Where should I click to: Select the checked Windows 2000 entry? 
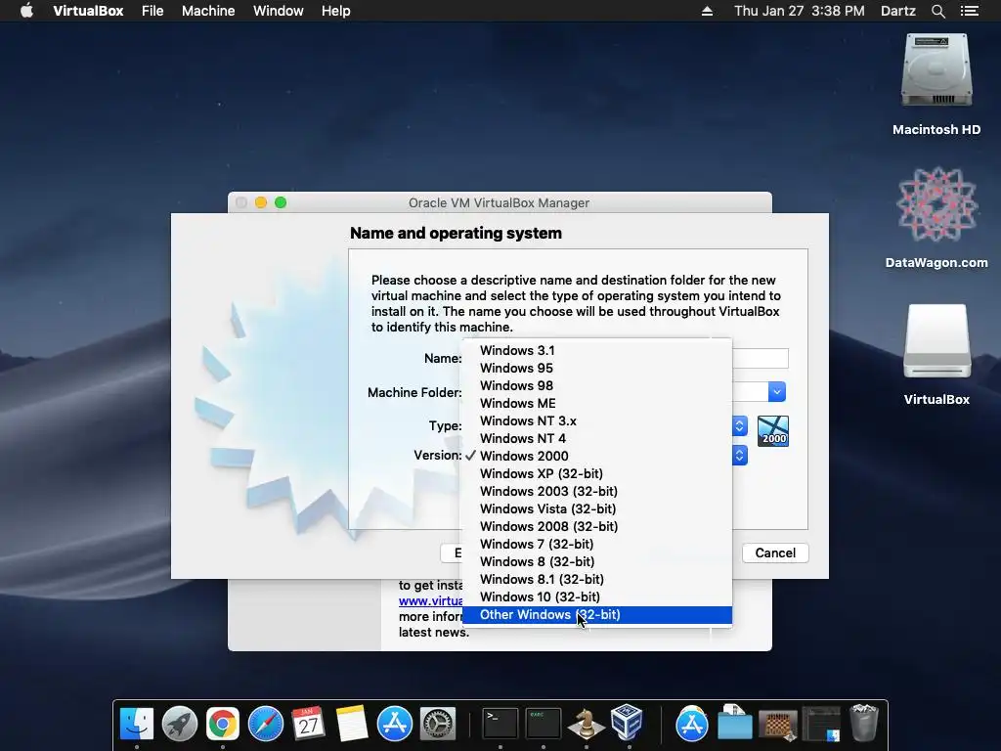597,456
